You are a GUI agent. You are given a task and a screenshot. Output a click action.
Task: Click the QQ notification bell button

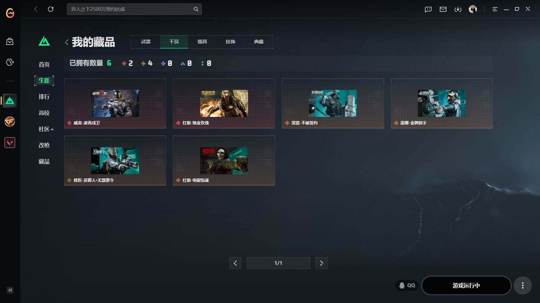[x=407, y=285]
